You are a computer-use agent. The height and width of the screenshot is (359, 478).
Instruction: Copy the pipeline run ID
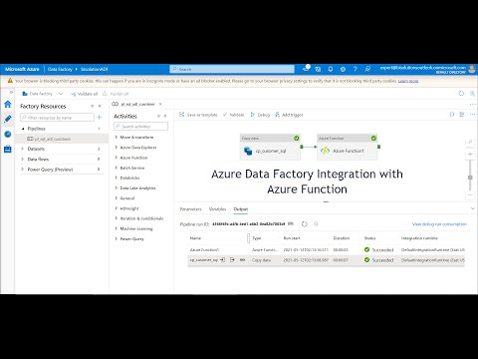point(291,223)
